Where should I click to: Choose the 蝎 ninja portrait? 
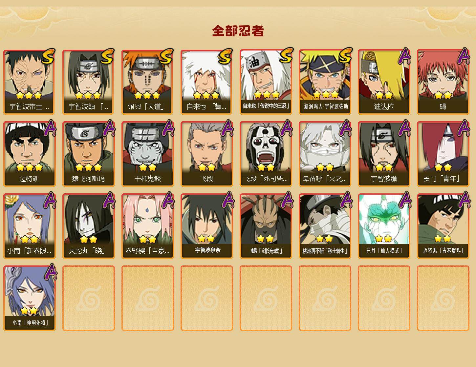point(443,82)
